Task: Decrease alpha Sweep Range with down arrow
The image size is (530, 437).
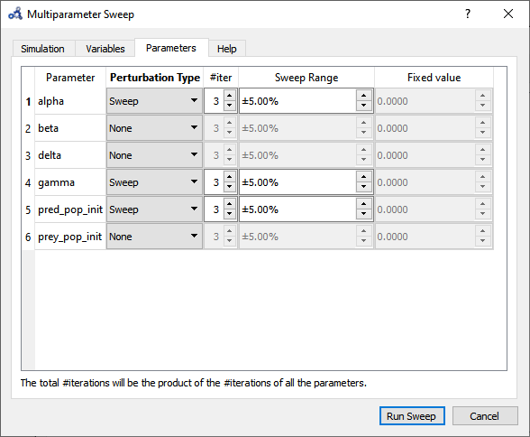Action: [x=364, y=106]
